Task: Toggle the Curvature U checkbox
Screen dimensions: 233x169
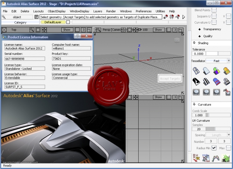Action: click(x=214, y=22)
